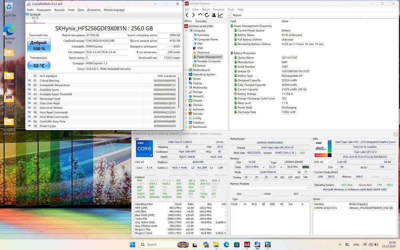Click the AIDA64 user/manage toolbar icon
This screenshot has height=250, width=400.
tap(214, 15)
